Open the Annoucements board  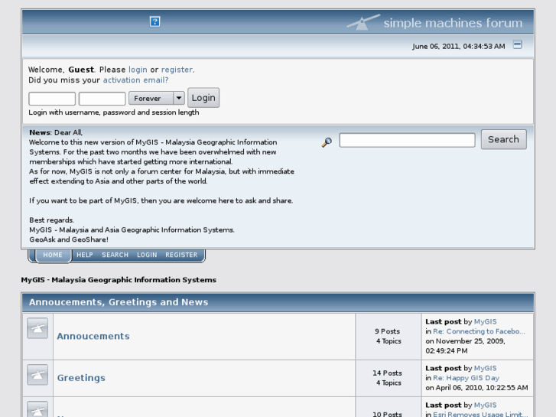[93, 336]
